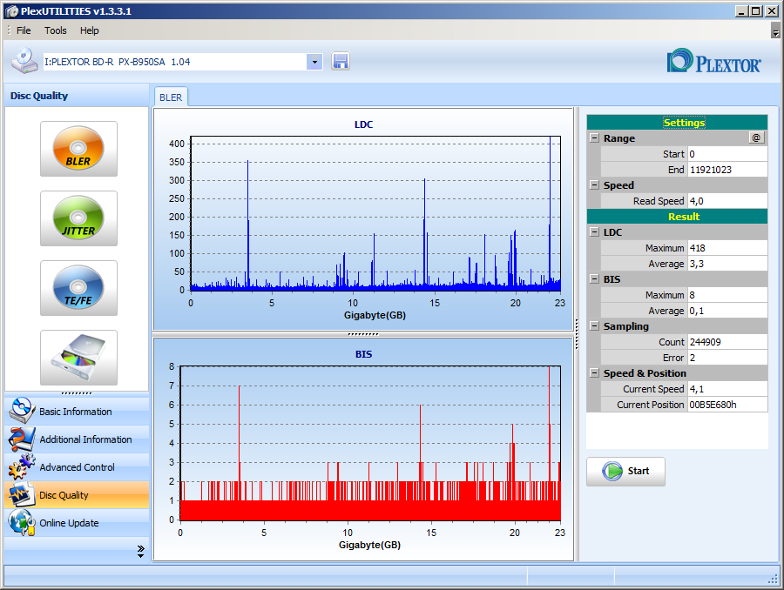This screenshot has height=590, width=784.
Task: Click the LDC chart title
Action: coord(363,124)
